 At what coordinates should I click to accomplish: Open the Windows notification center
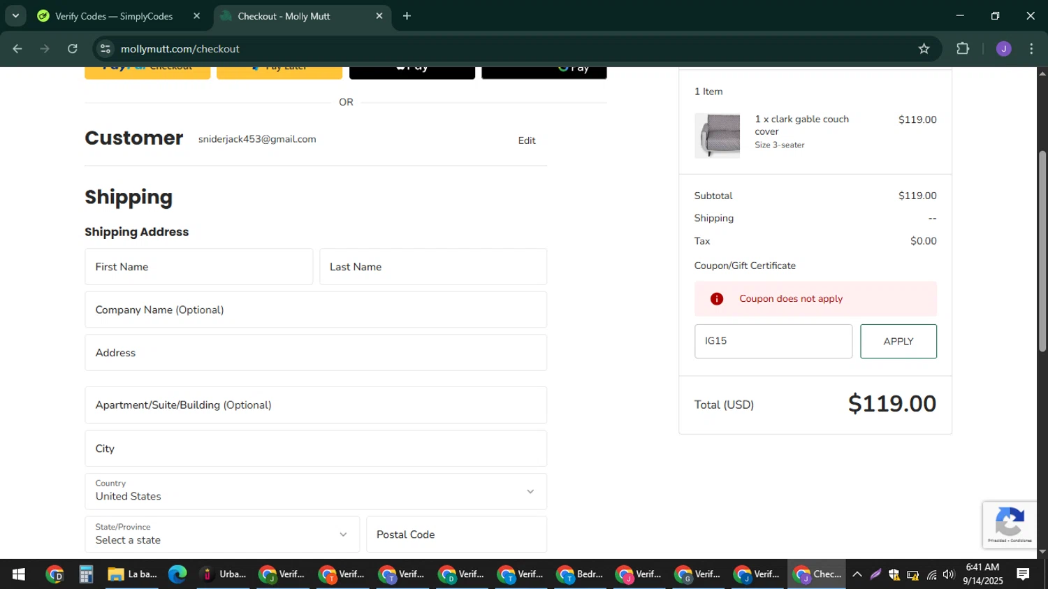1023,574
